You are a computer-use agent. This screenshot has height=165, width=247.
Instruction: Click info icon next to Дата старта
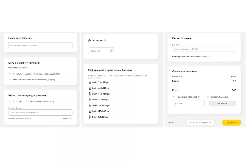105,40
